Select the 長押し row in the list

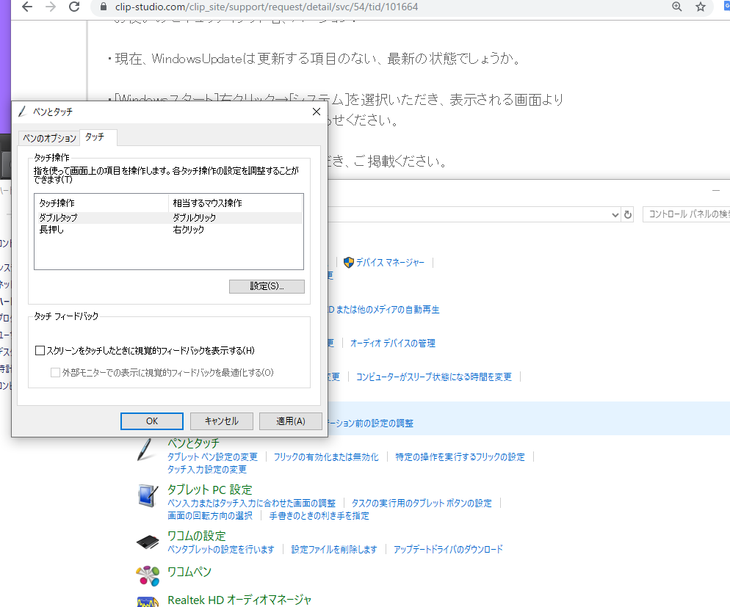pos(168,230)
